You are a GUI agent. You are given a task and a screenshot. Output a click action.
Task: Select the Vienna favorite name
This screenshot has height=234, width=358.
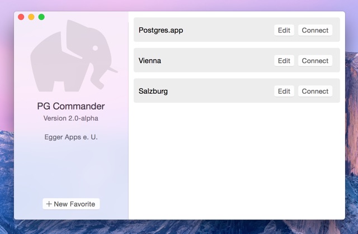tap(150, 61)
